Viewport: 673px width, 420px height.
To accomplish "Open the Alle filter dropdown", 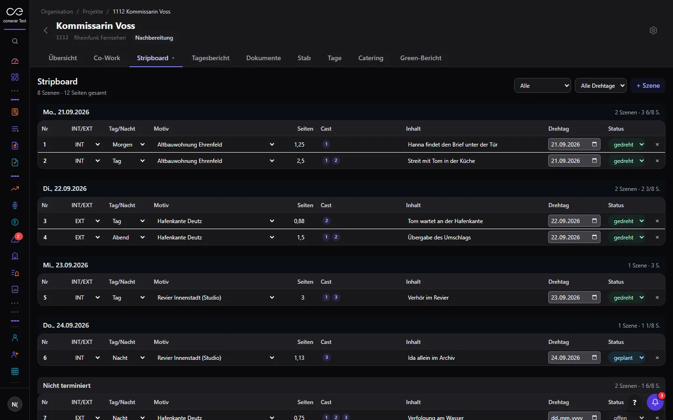I will (x=543, y=85).
